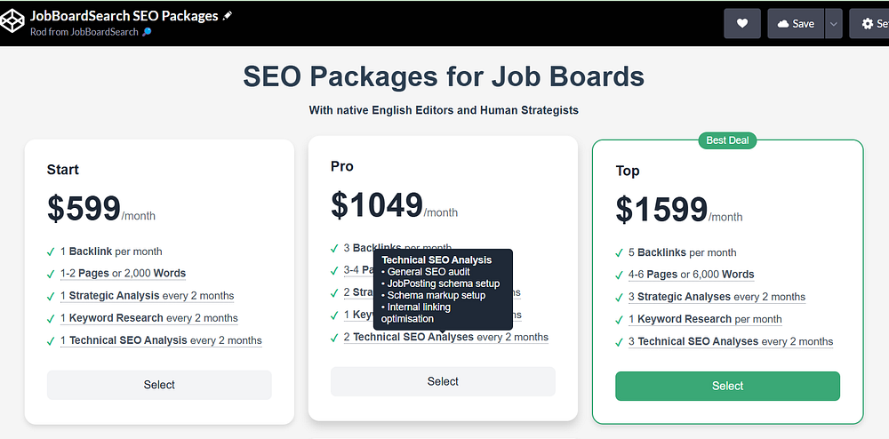Choose the Pro package Select button
This screenshot has height=439, width=889.
coord(443,381)
